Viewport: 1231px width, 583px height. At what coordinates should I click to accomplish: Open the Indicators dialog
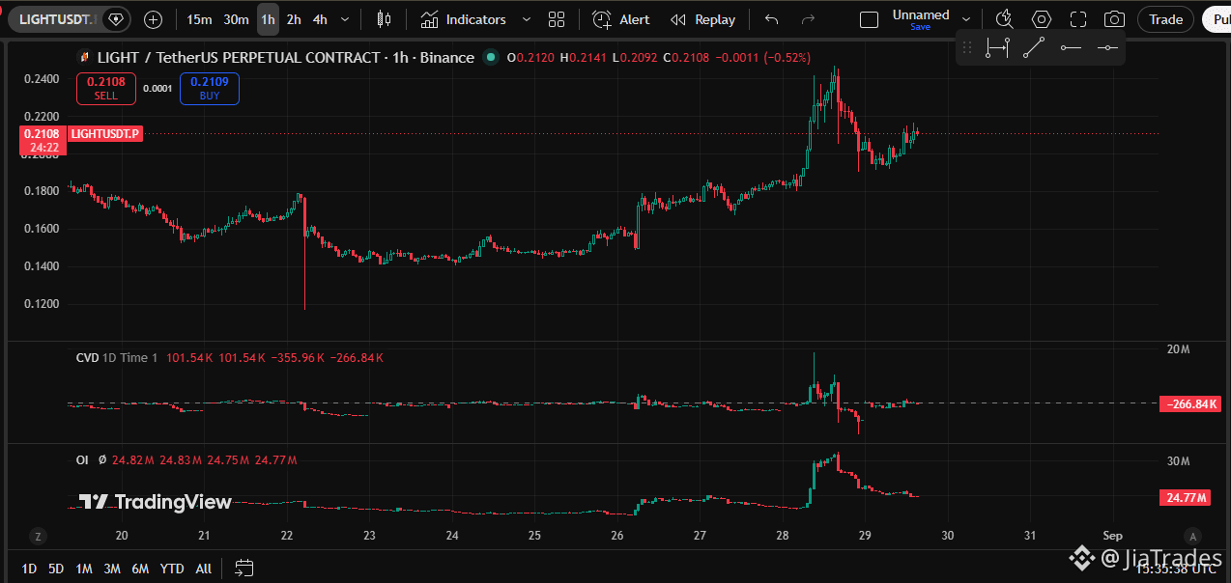[x=464, y=19]
